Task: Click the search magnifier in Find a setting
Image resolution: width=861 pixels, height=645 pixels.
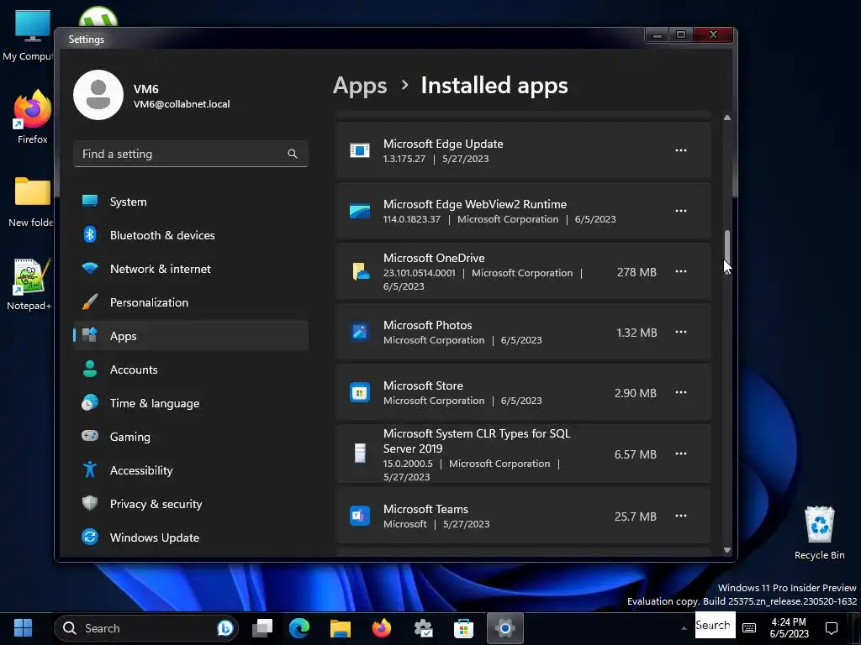Action: (x=292, y=155)
